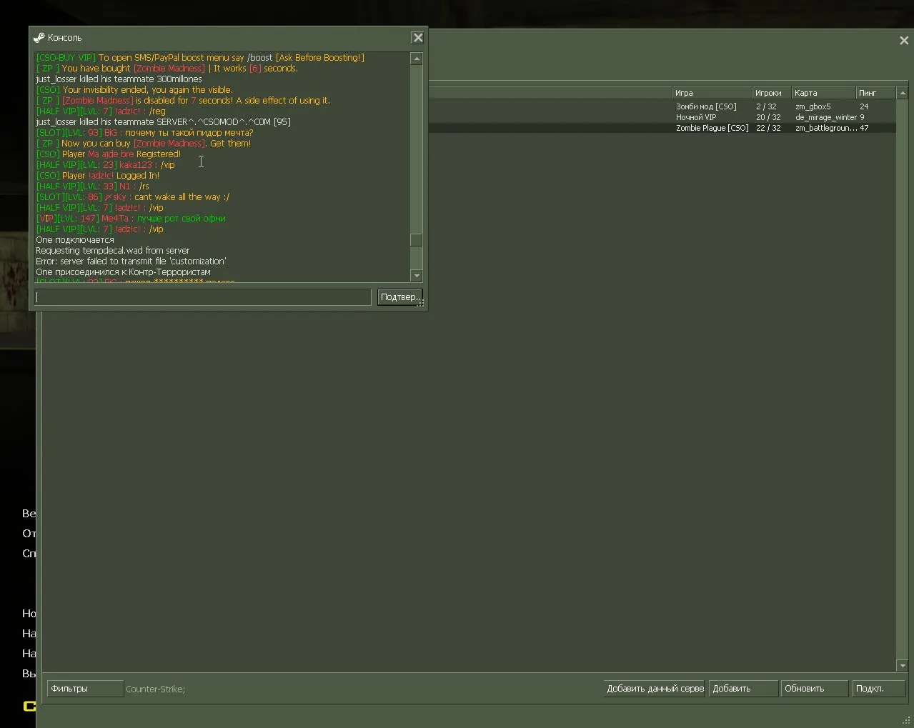The image size is (914, 728).
Task: Click the console command input field
Action: [203, 297]
